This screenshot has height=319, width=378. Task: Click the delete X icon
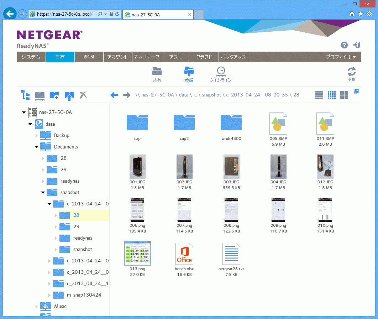[x=83, y=95]
